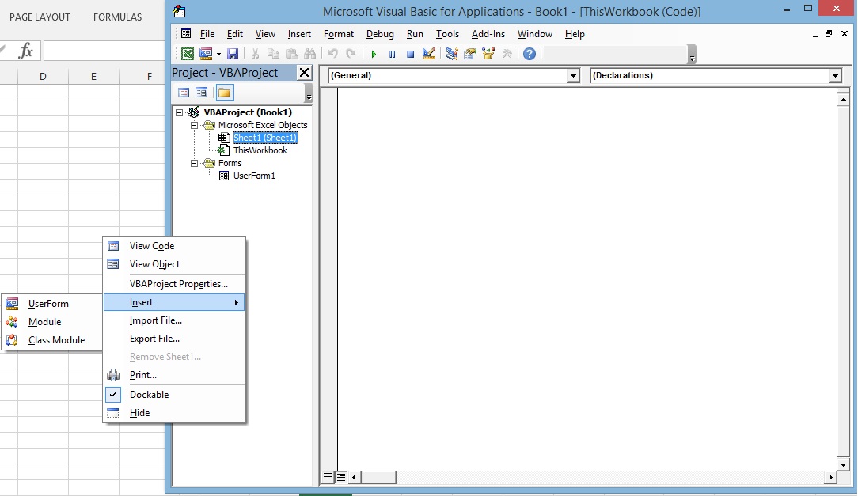This screenshot has width=858, height=496.
Task: Open Properties Window toolbar icon
Action: point(470,54)
